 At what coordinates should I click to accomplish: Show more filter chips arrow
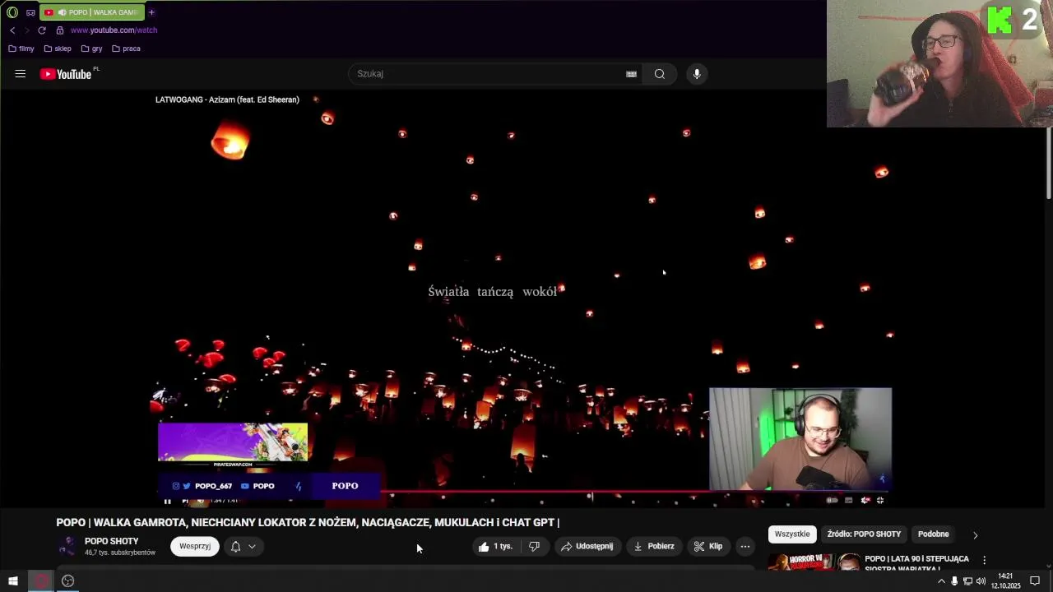[x=976, y=535]
